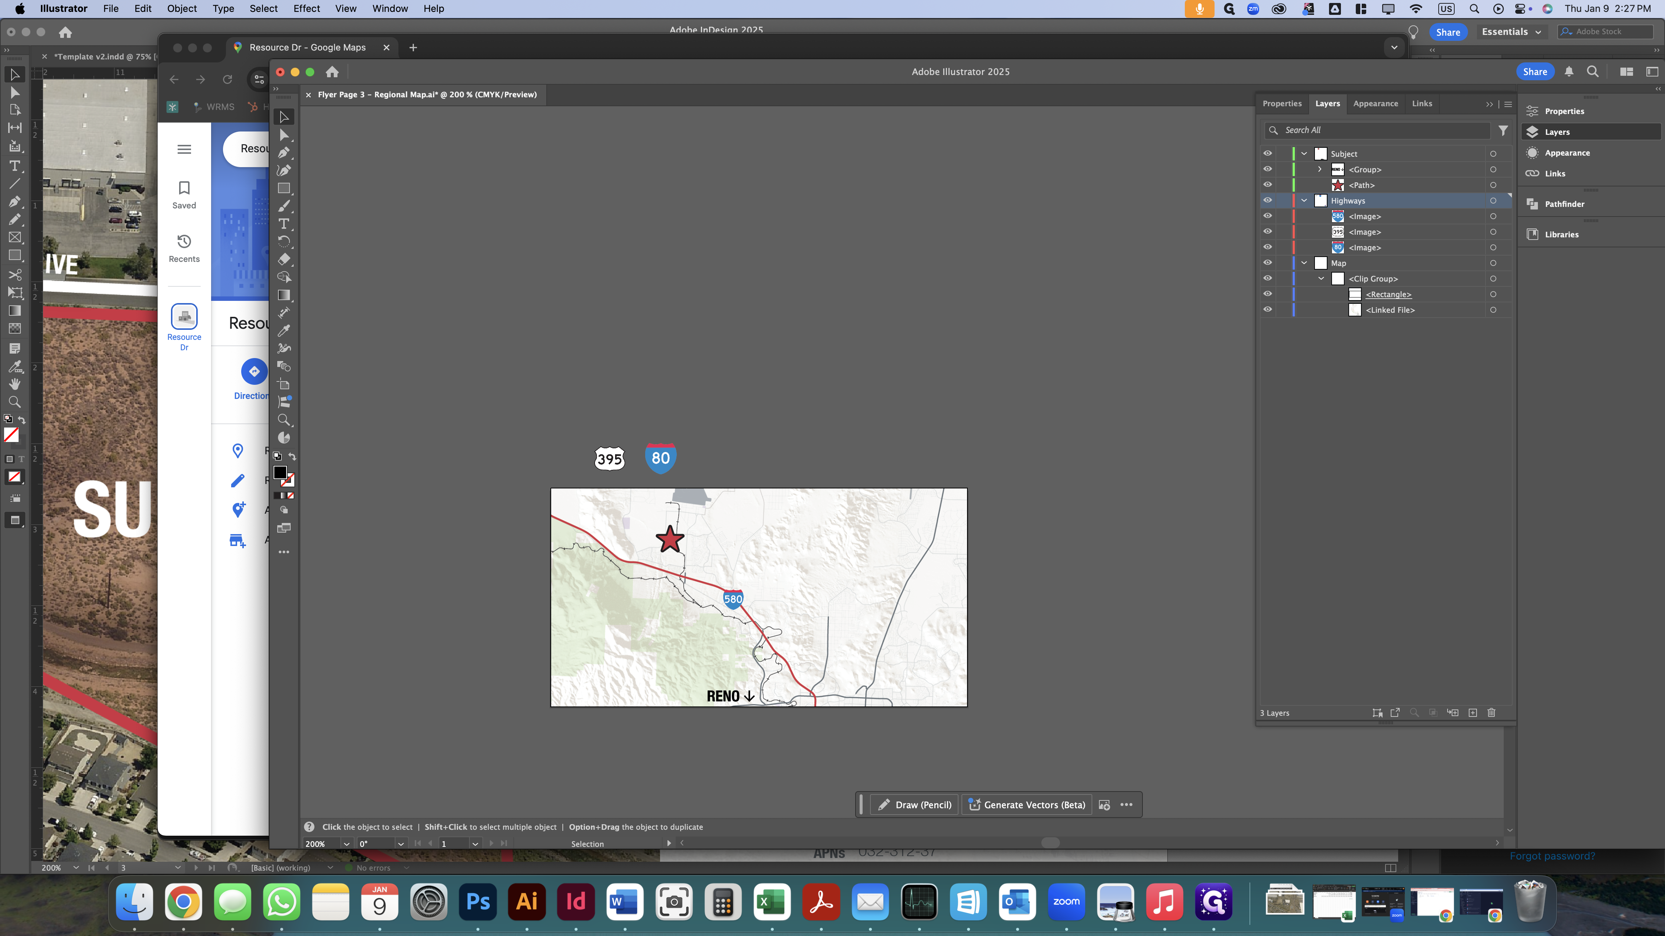The width and height of the screenshot is (1665, 936).
Task: Open Saved in Google Maps sidebar
Action: point(184,194)
